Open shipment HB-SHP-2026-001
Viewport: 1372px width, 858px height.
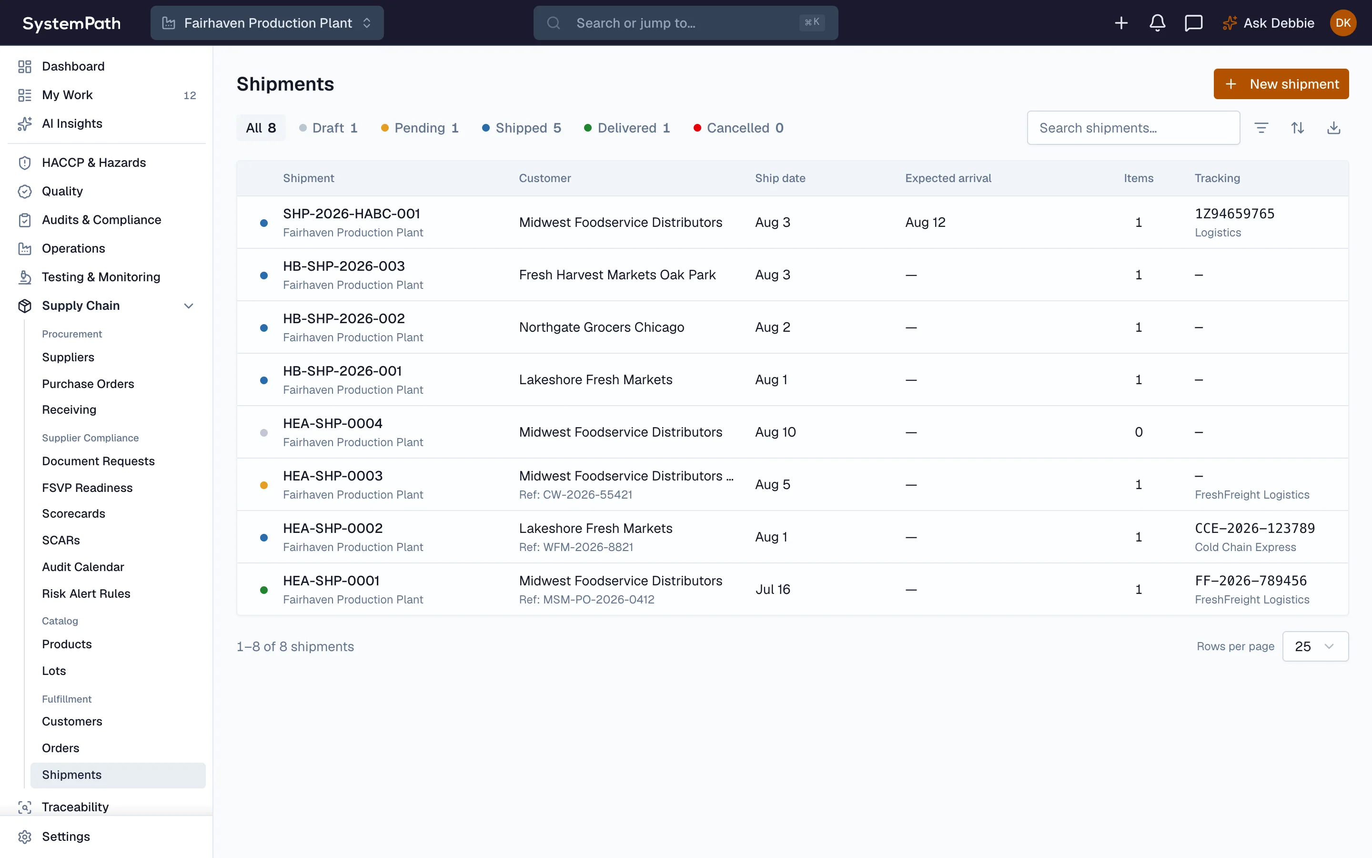tap(343, 371)
